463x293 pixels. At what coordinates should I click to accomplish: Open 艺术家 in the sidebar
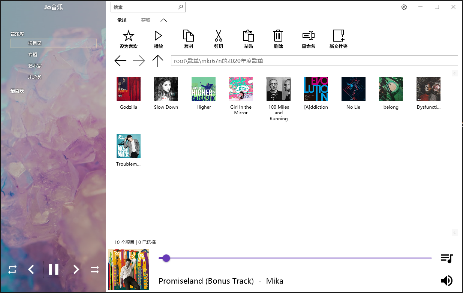coord(34,66)
